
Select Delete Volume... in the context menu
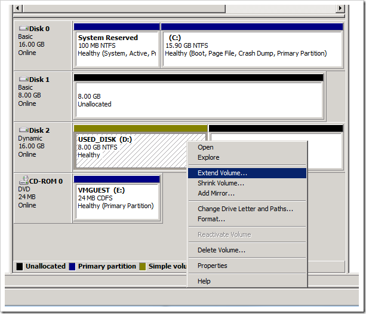coord(221,250)
